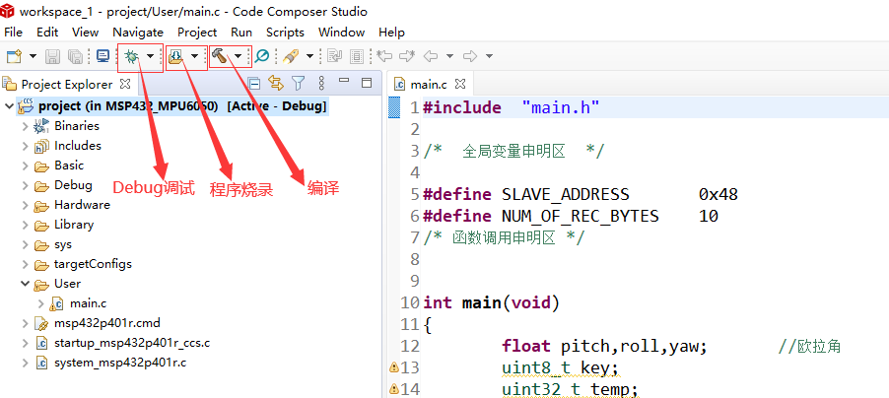Select system_msp432p401r.c file
This screenshot has height=398, width=889.
pyautogui.click(x=120, y=363)
